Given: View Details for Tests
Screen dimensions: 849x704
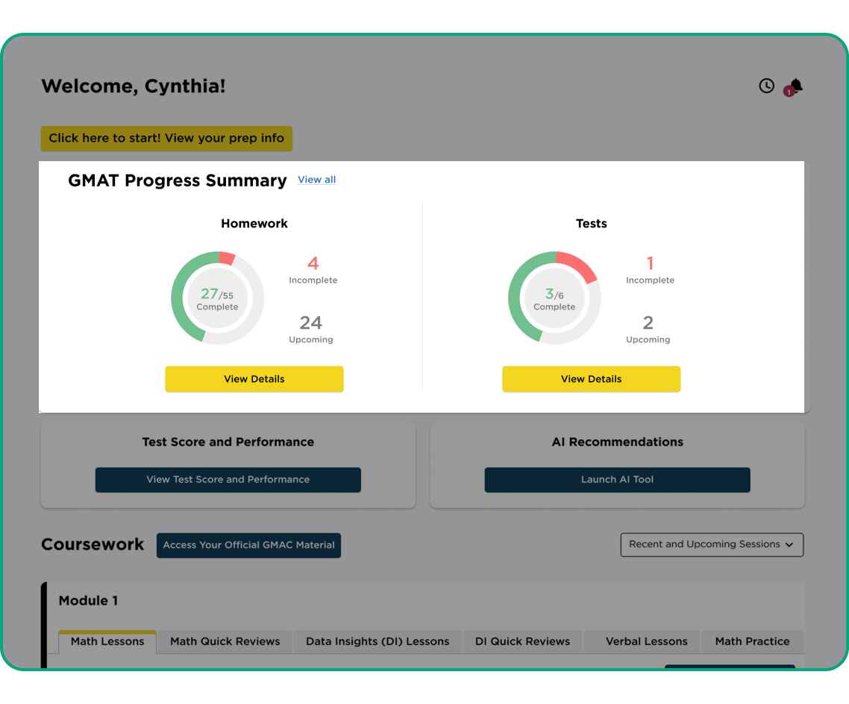Looking at the screenshot, I should [x=591, y=379].
